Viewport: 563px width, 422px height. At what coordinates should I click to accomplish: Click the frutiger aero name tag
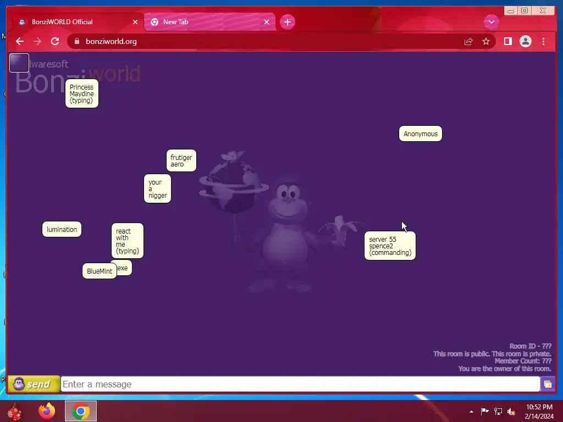(x=181, y=160)
